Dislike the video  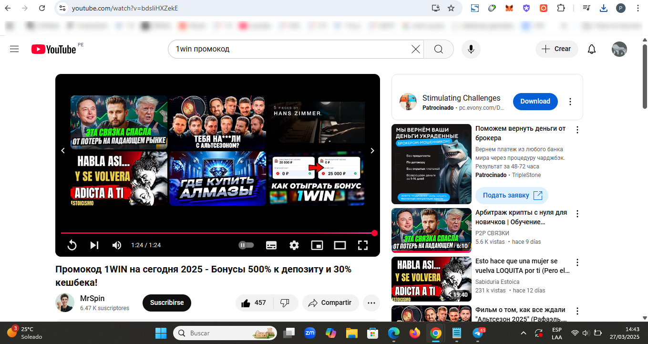pos(285,303)
